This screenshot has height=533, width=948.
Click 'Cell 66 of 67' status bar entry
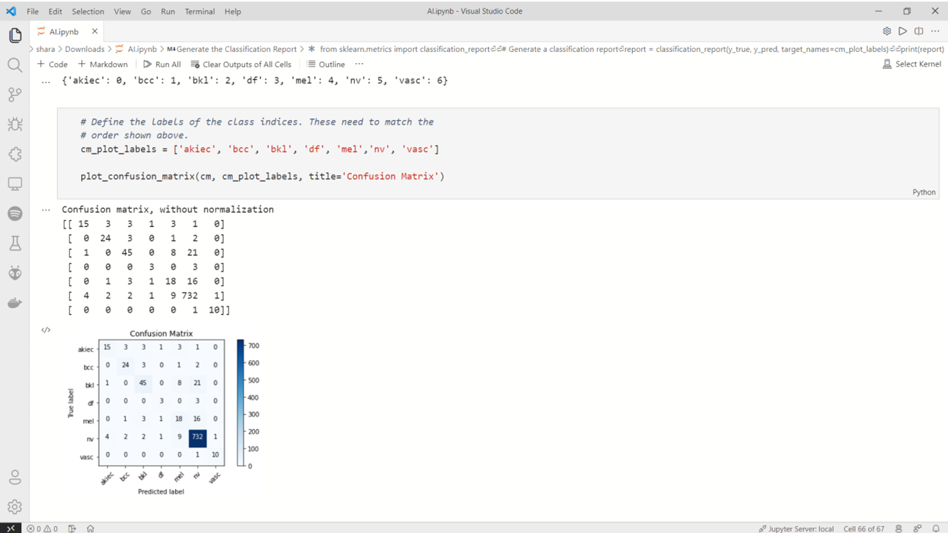(864, 528)
